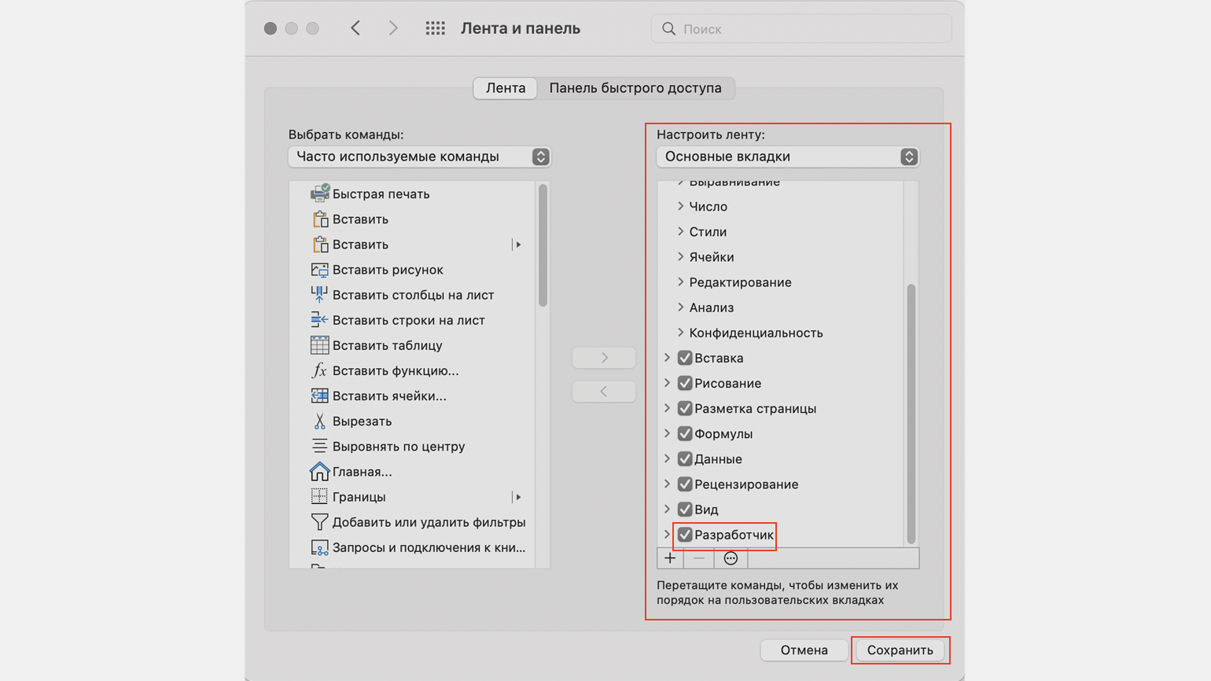Image resolution: width=1211 pixels, height=681 pixels.
Task: Select the Insert Function fx icon
Action: (x=319, y=370)
